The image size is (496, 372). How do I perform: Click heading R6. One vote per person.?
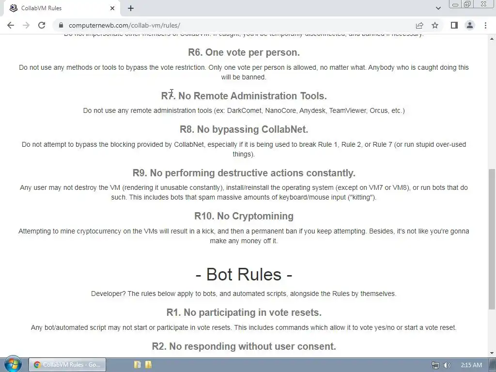click(244, 52)
